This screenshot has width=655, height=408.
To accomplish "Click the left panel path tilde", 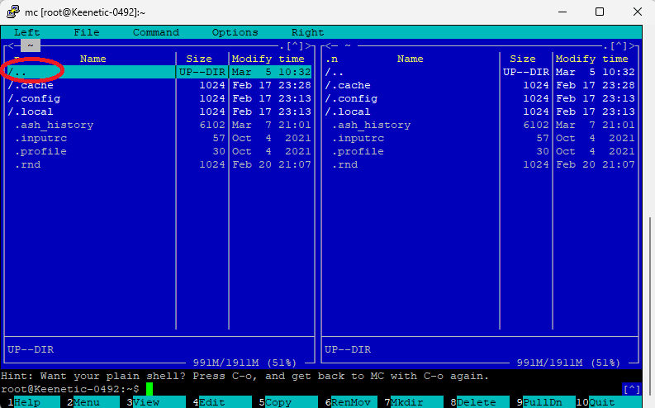I will pos(30,45).
